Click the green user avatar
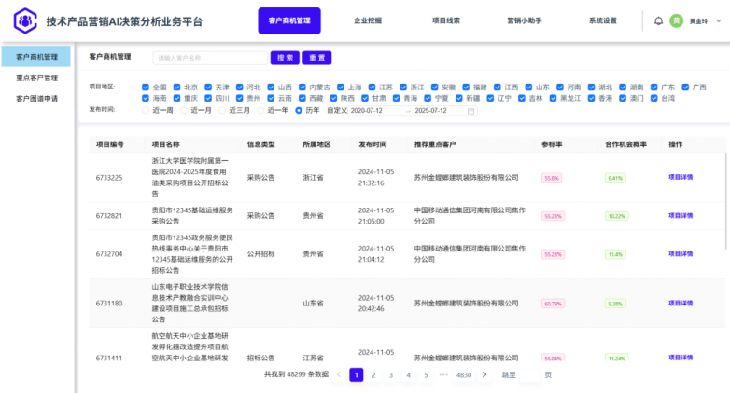This screenshot has height=393, width=730. tap(677, 20)
